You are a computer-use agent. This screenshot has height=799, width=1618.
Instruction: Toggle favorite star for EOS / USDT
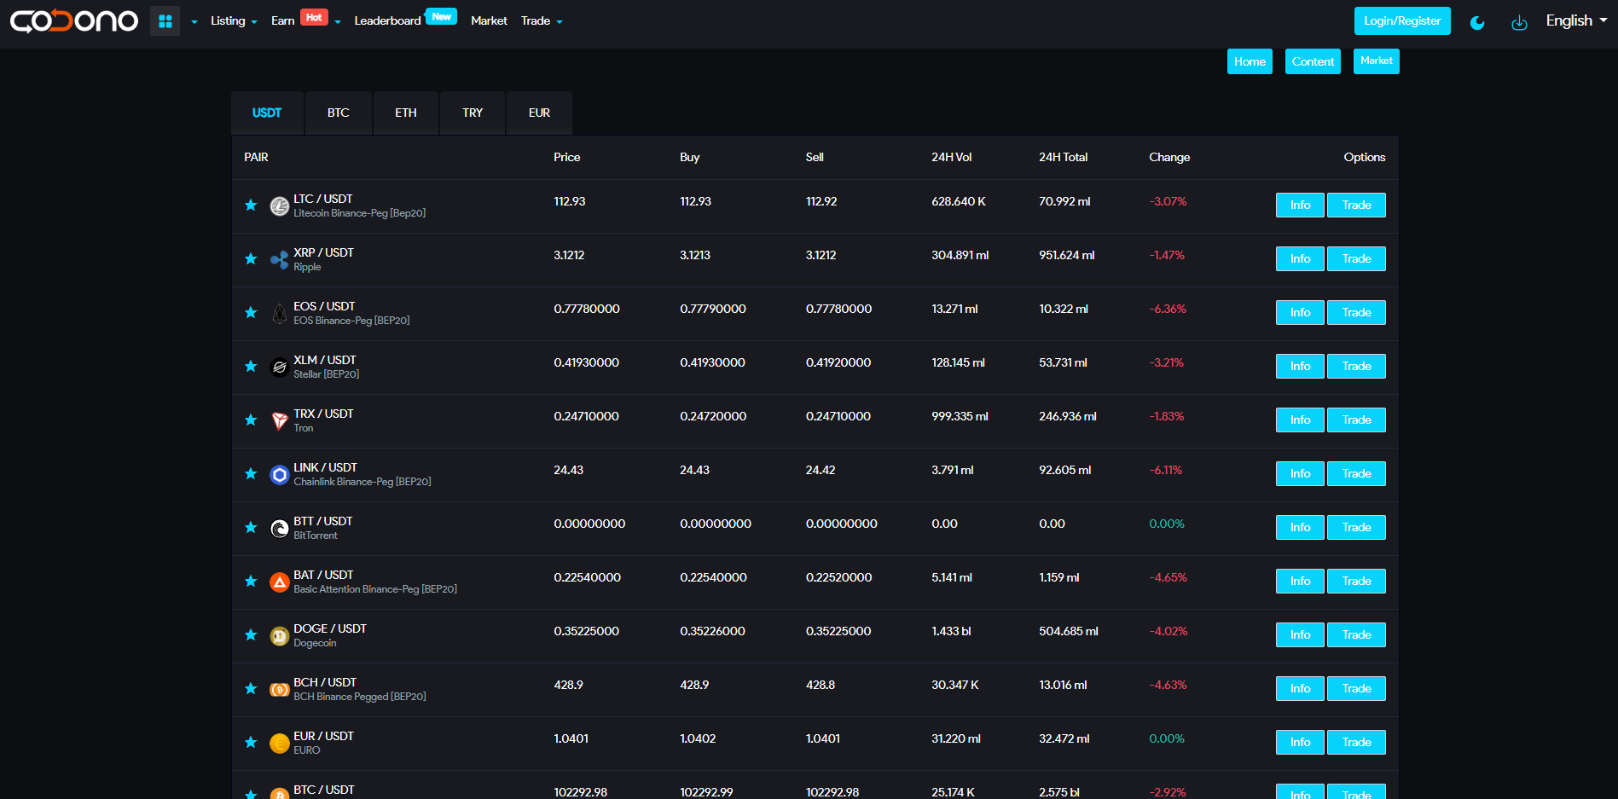tap(251, 312)
